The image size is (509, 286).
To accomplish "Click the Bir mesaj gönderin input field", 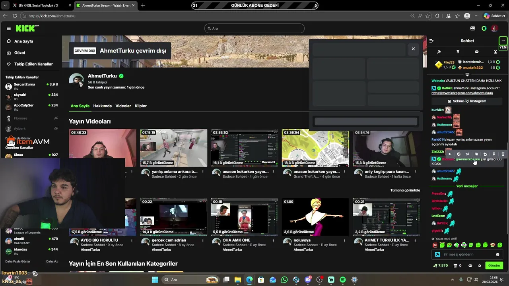I will coord(468,255).
